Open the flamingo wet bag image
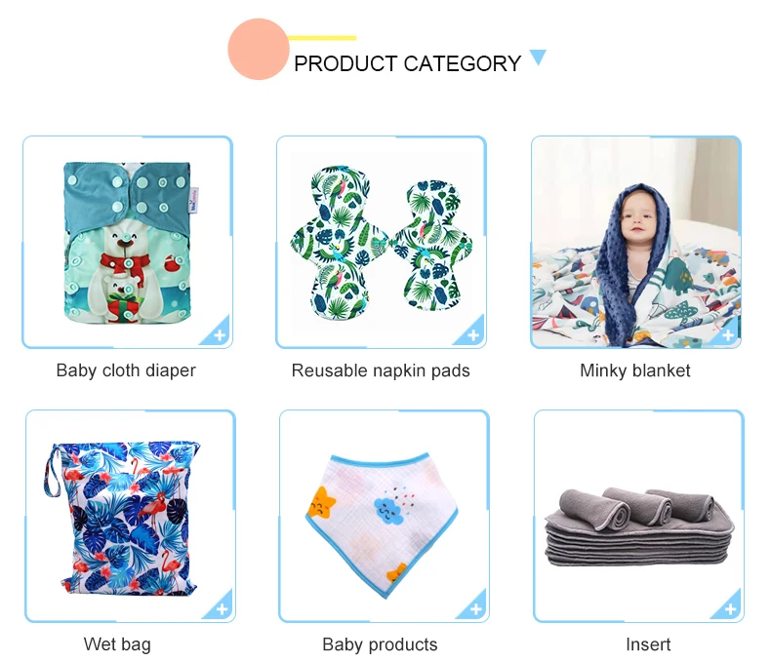 tap(122, 518)
